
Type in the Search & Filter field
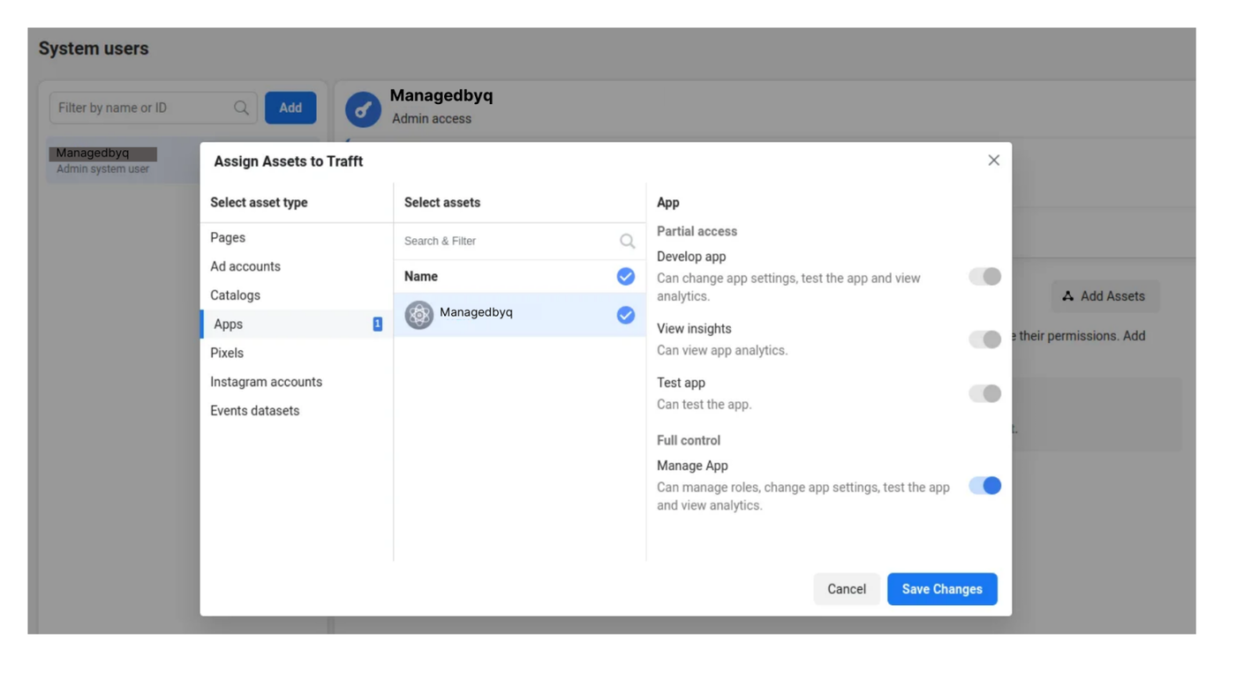click(508, 241)
